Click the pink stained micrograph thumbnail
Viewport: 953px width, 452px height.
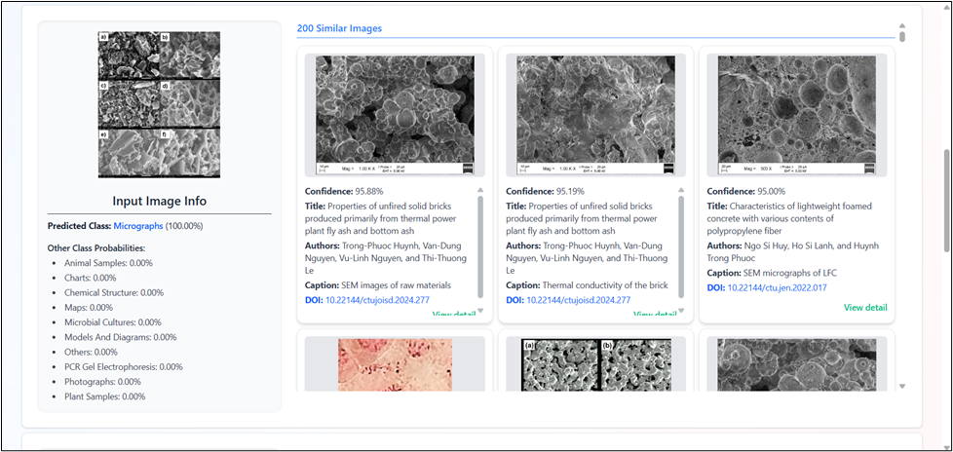click(395, 364)
